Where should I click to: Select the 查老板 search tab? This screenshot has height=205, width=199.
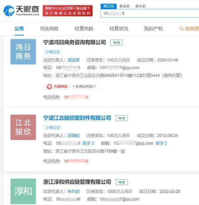point(124,6)
